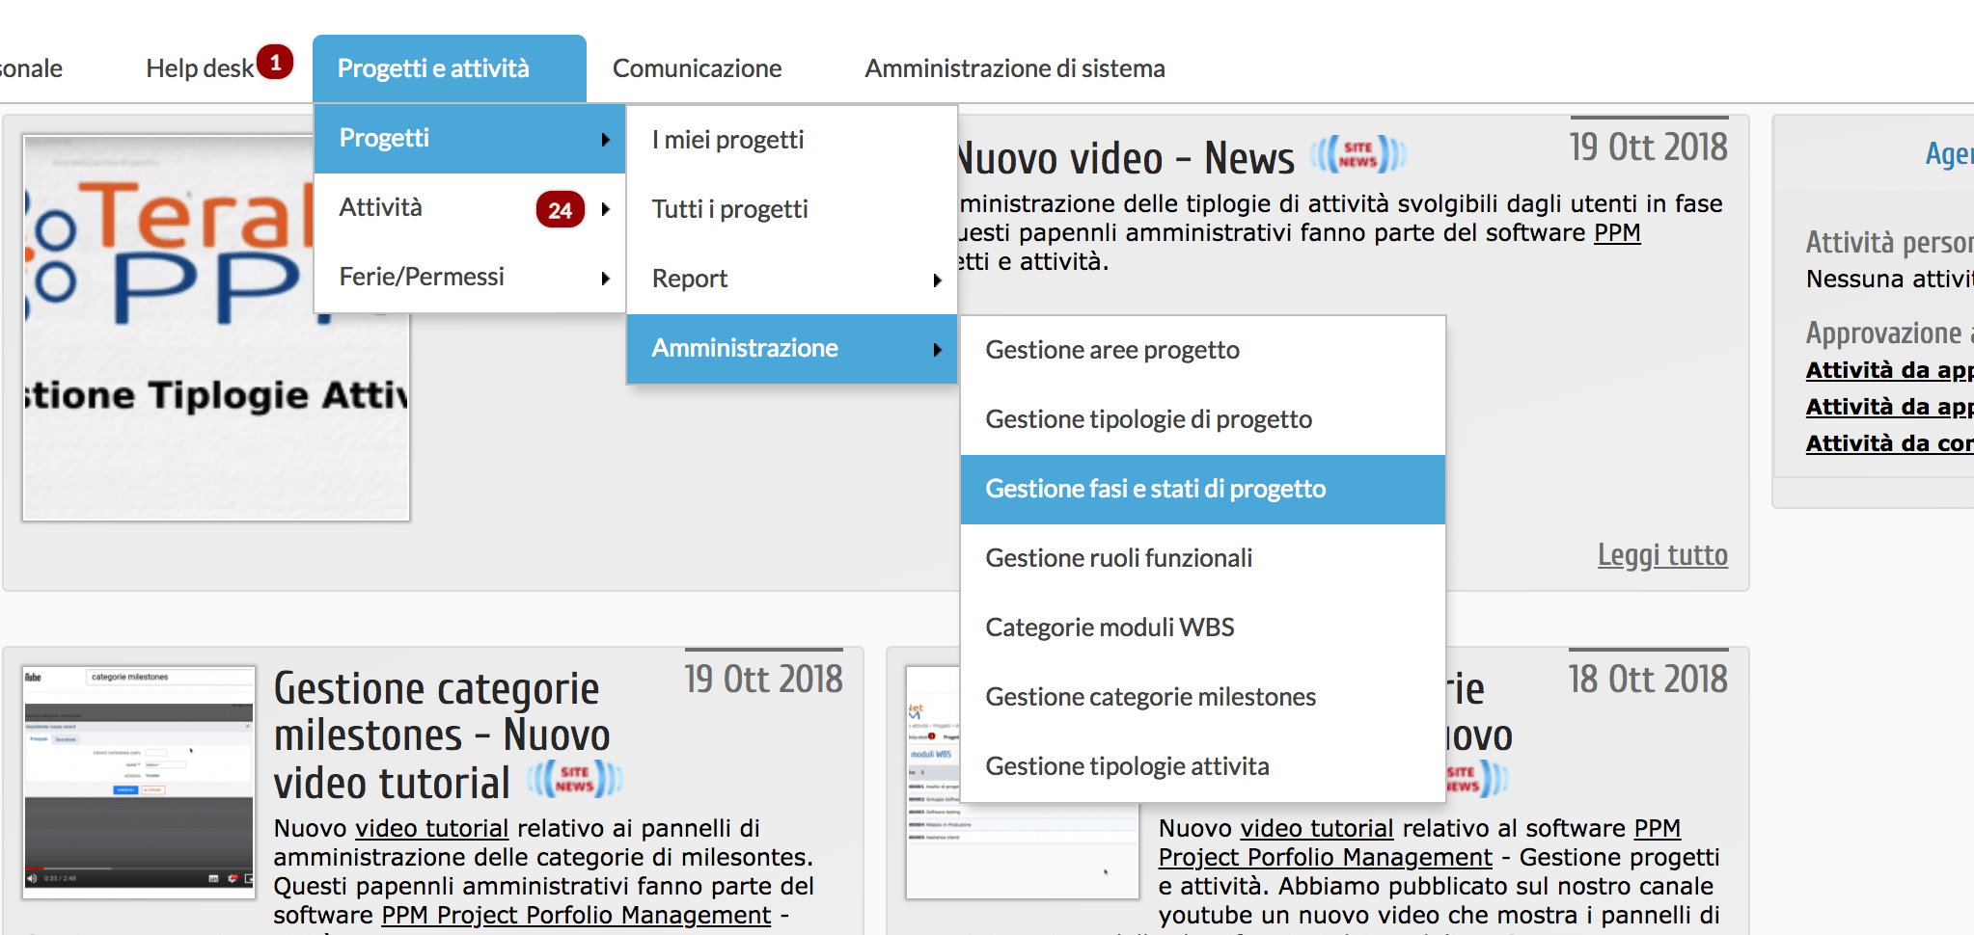This screenshot has width=1974, height=935.
Task: Follow video tutorial link in milestones news
Action: [431, 829]
